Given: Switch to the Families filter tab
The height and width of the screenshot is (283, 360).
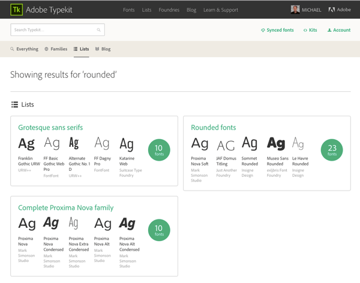Looking at the screenshot, I should click(56, 49).
